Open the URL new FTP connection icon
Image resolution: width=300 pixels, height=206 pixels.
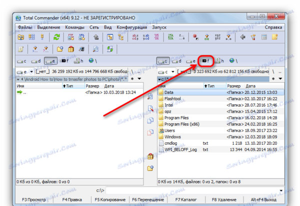81,37
